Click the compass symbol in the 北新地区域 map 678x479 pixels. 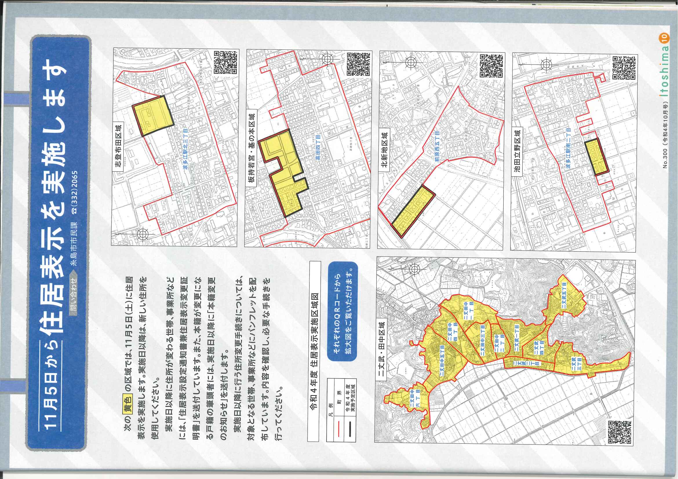pos(411,62)
